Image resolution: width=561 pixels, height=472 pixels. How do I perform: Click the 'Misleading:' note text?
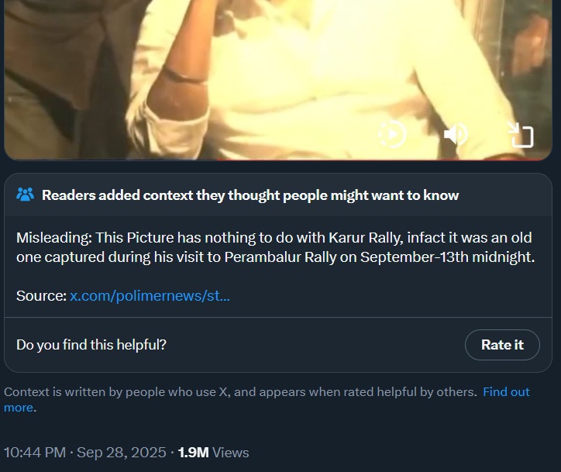(x=53, y=236)
